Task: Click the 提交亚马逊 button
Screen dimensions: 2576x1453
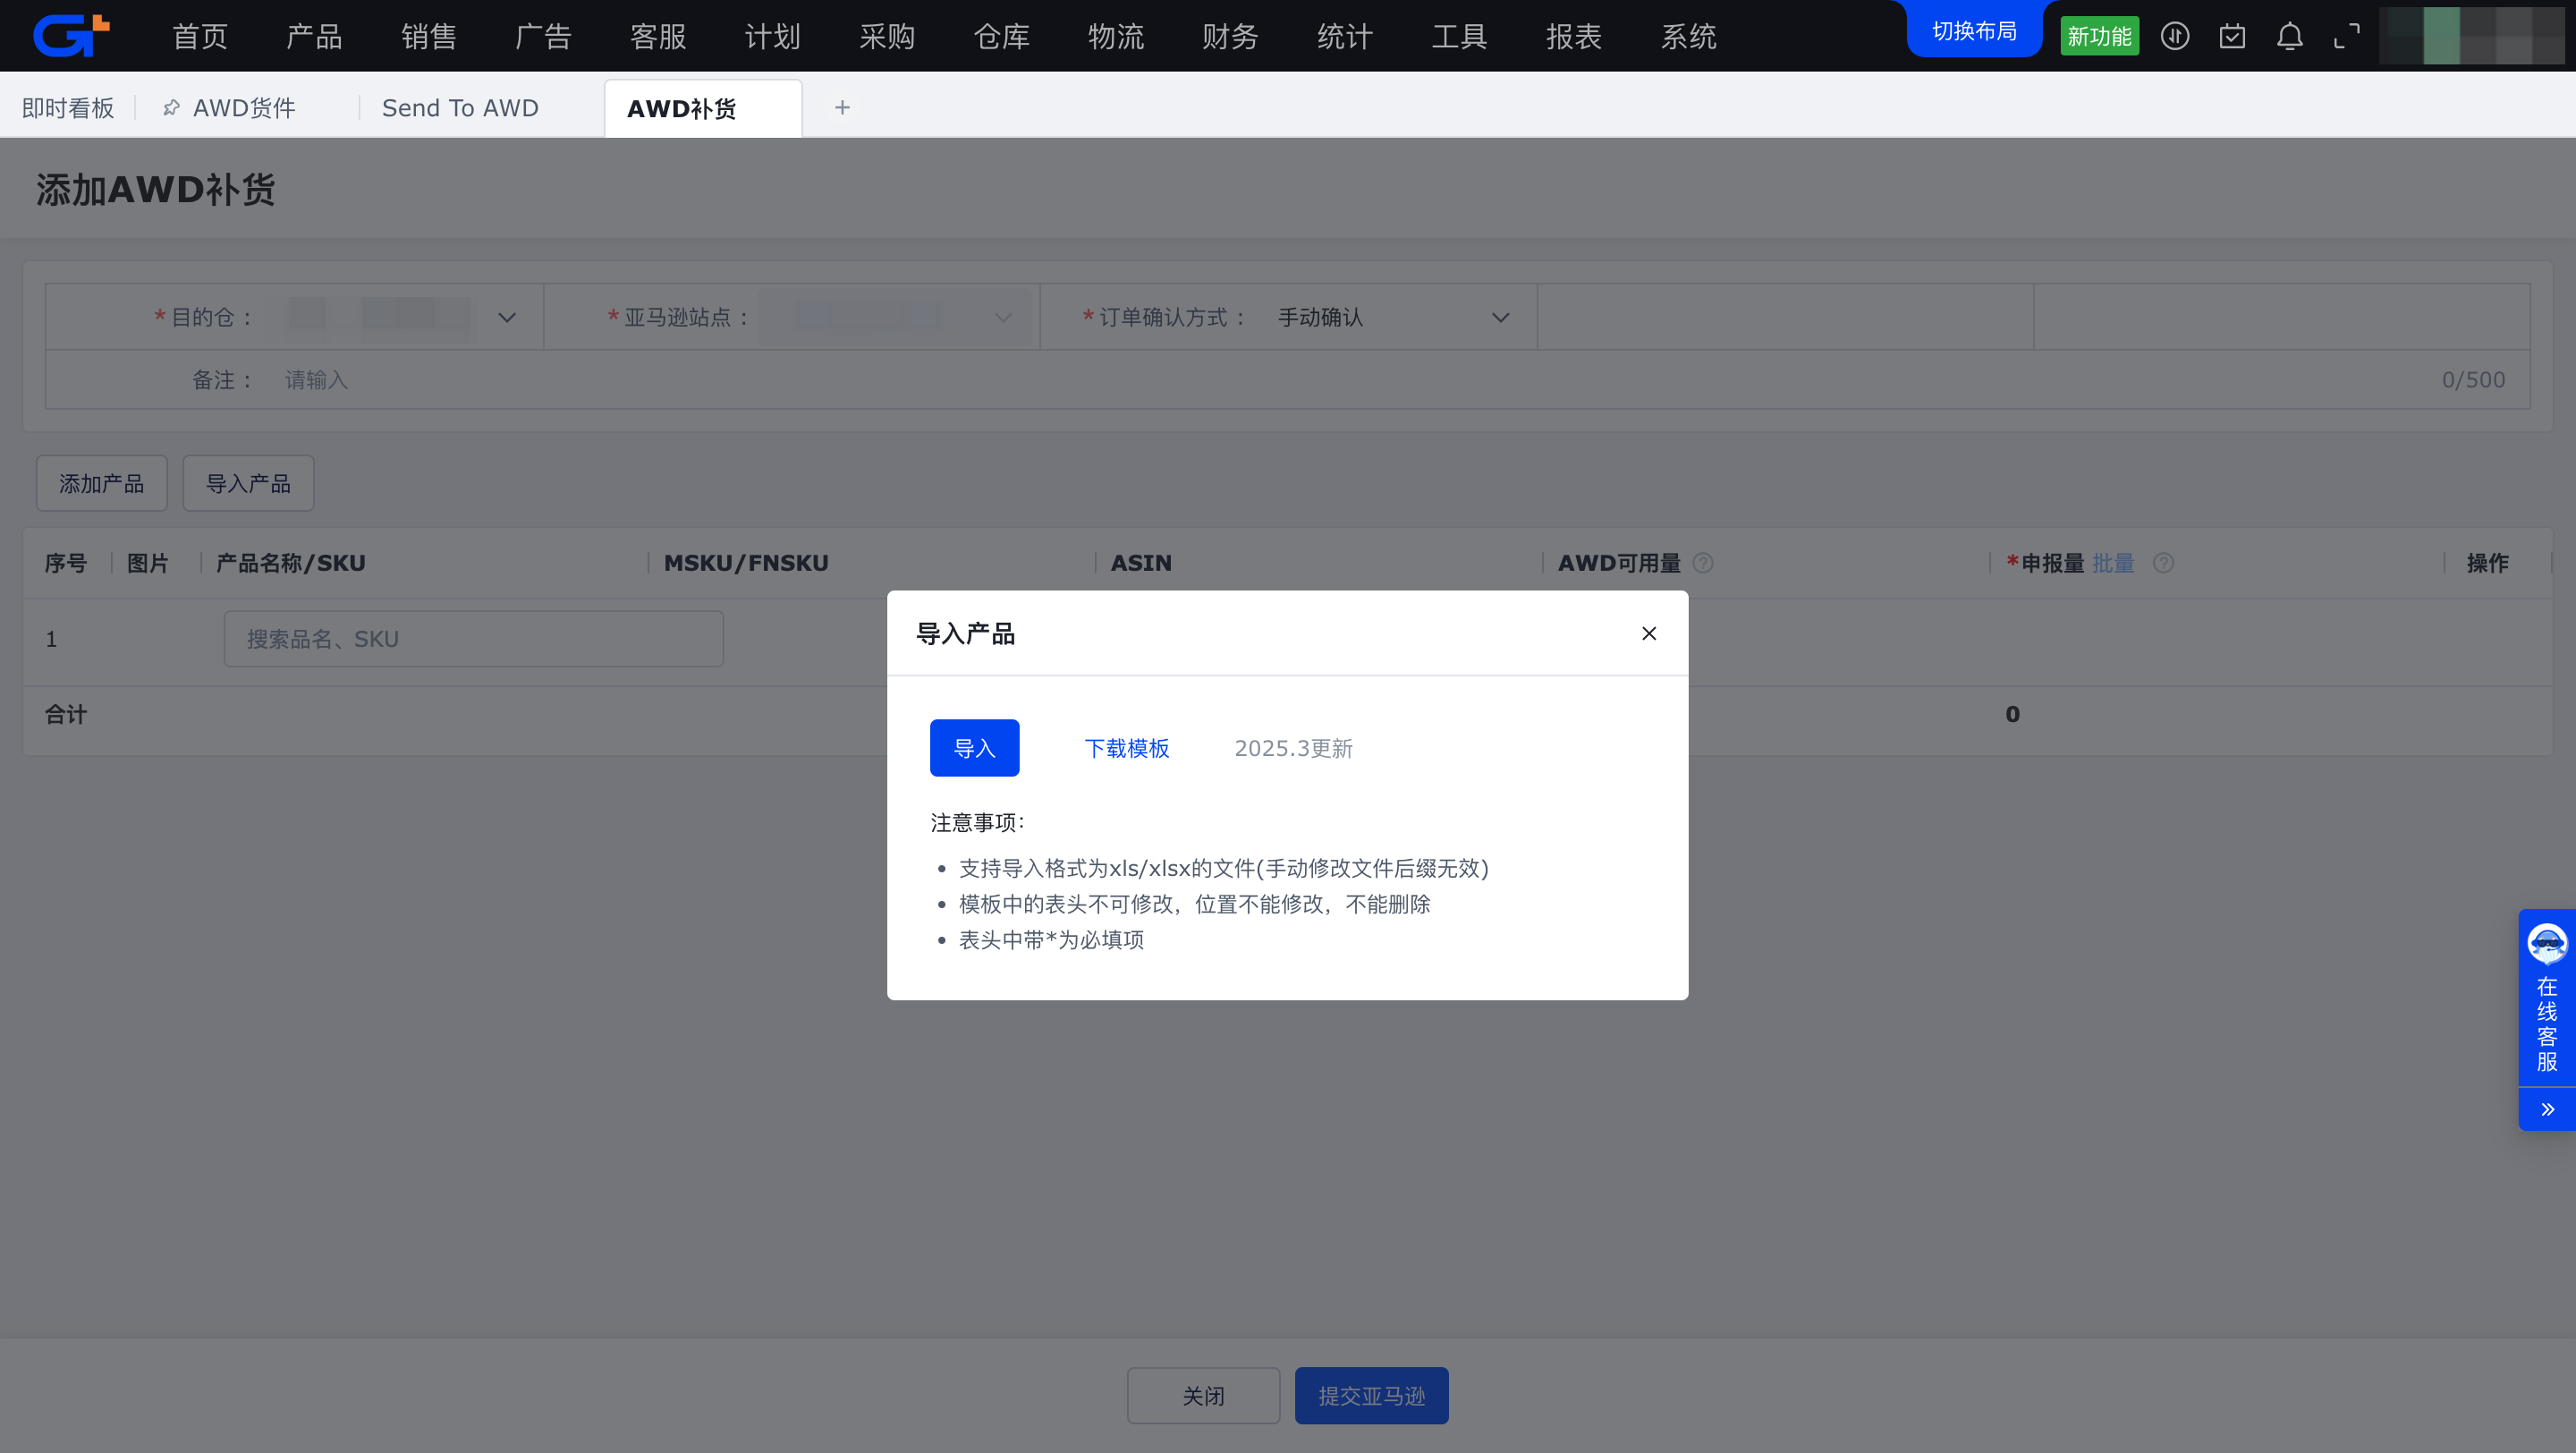Action: click(1371, 1395)
